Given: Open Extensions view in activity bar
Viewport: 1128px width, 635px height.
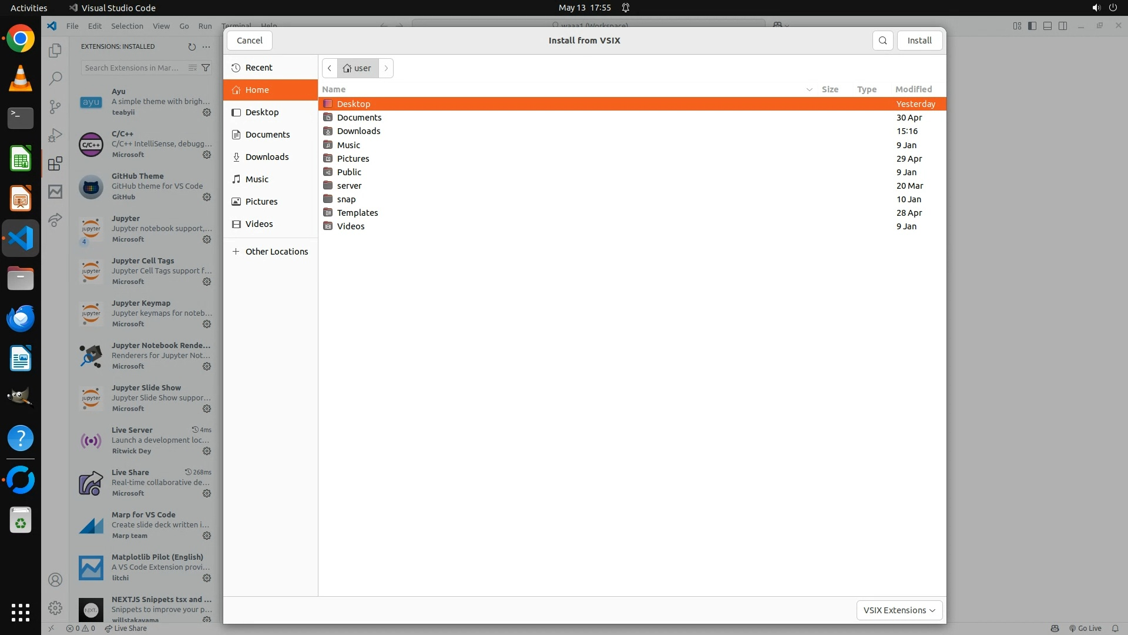Looking at the screenshot, I should (55, 163).
